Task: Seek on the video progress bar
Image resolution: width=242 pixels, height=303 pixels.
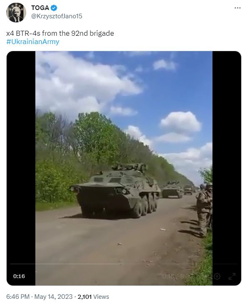Action: click(x=124, y=264)
